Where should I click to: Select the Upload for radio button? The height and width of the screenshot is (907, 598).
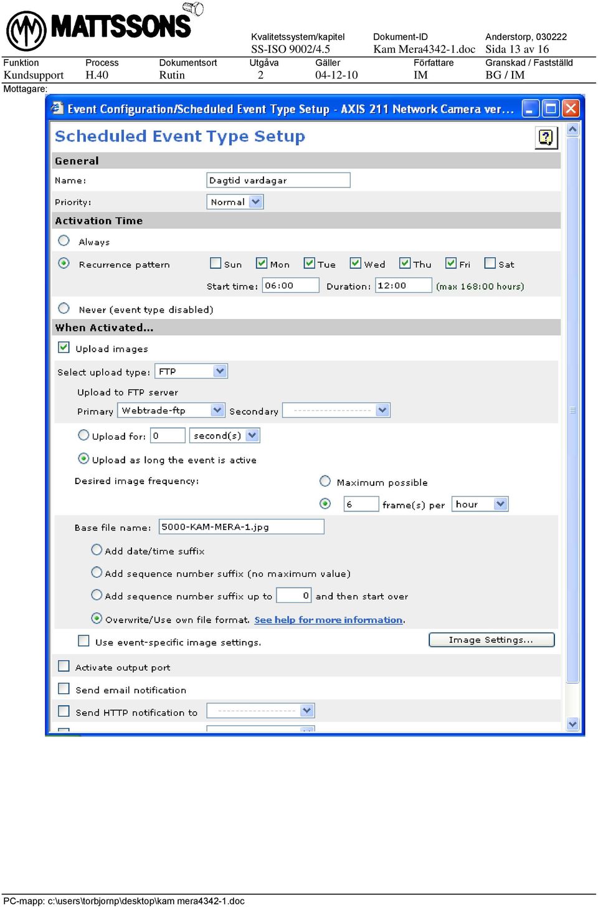point(83,435)
